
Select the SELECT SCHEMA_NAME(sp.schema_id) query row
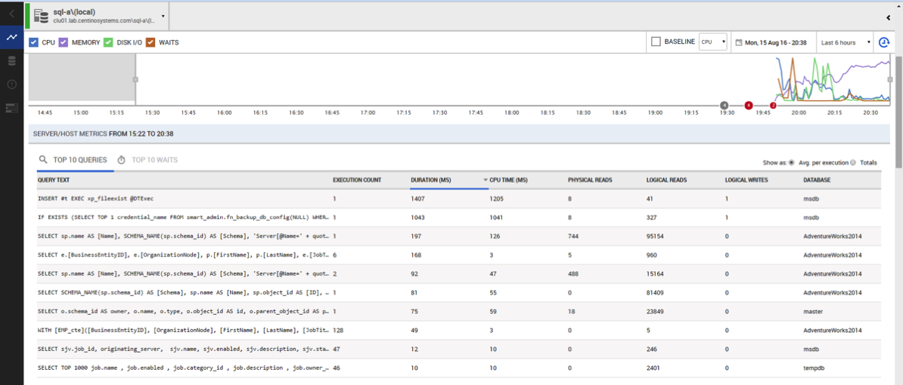pyautogui.click(x=459, y=292)
